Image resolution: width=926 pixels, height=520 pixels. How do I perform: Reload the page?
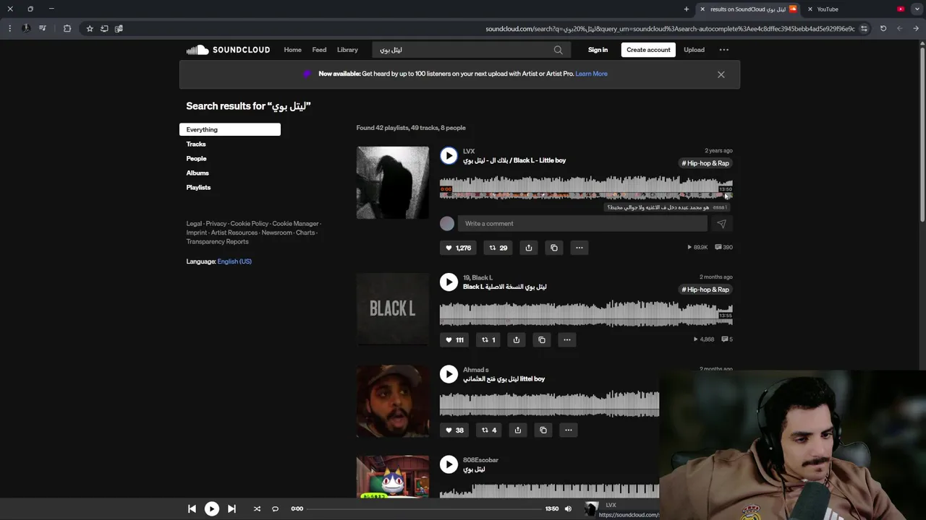(883, 28)
